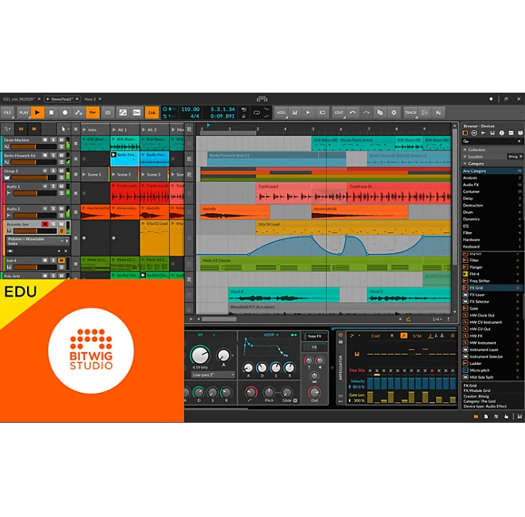Screen dimensions: 525x517
Task: Open the Low-pass filter type dropdown
Action: [213, 374]
